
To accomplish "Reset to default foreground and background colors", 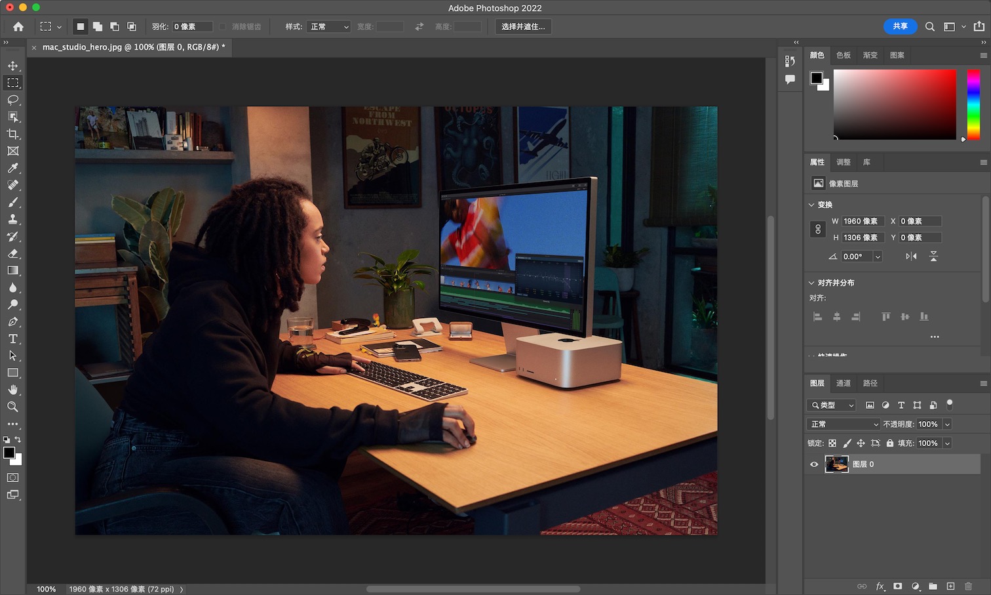I will point(7,440).
